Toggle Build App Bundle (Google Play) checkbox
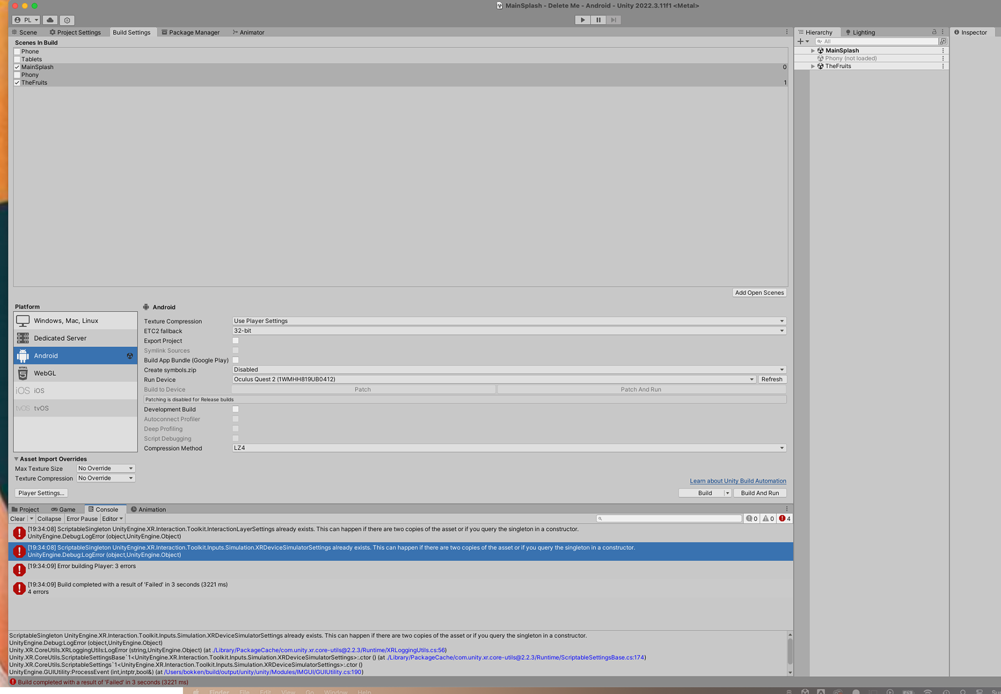The width and height of the screenshot is (1001, 694). tap(236, 360)
